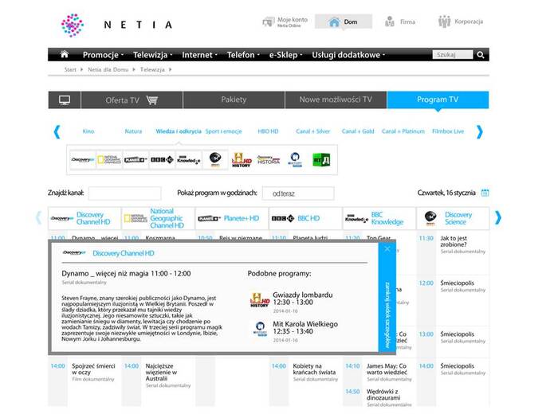Select the Firma section

tap(399, 21)
